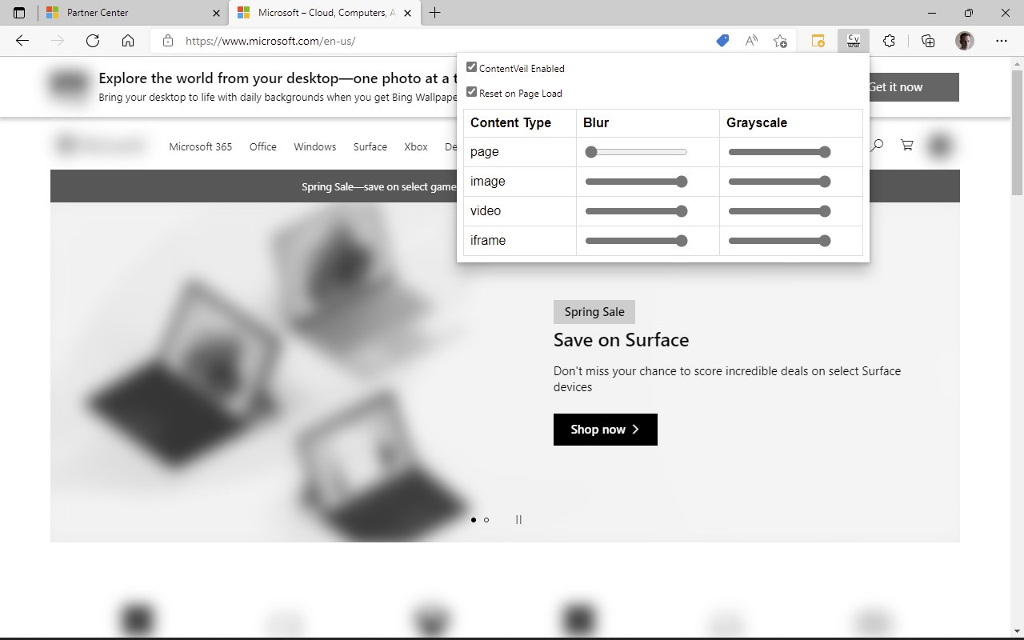Image resolution: width=1024 pixels, height=640 pixels.
Task: Adjust the iframe Grayscale slider
Action: [779, 241]
